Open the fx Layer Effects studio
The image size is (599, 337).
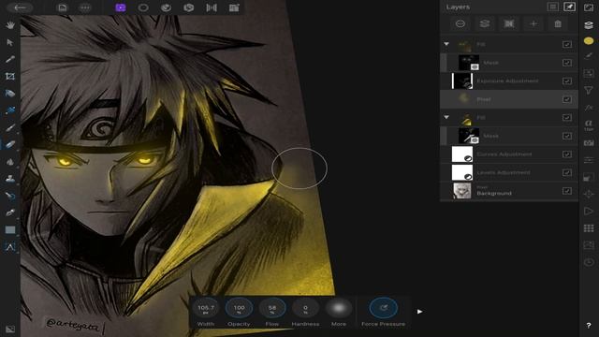589,109
